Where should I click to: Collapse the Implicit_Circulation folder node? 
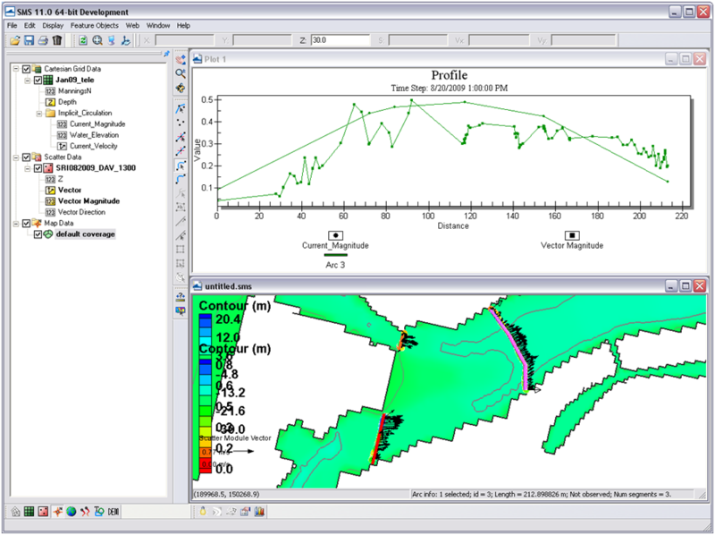pos(39,114)
